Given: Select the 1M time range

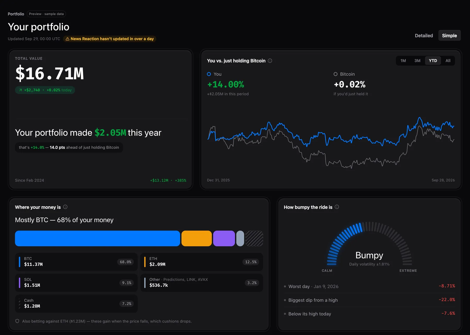Looking at the screenshot, I should pos(403,61).
